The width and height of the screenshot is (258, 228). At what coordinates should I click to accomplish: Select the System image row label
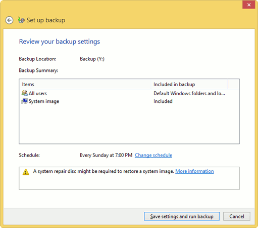[44, 101]
